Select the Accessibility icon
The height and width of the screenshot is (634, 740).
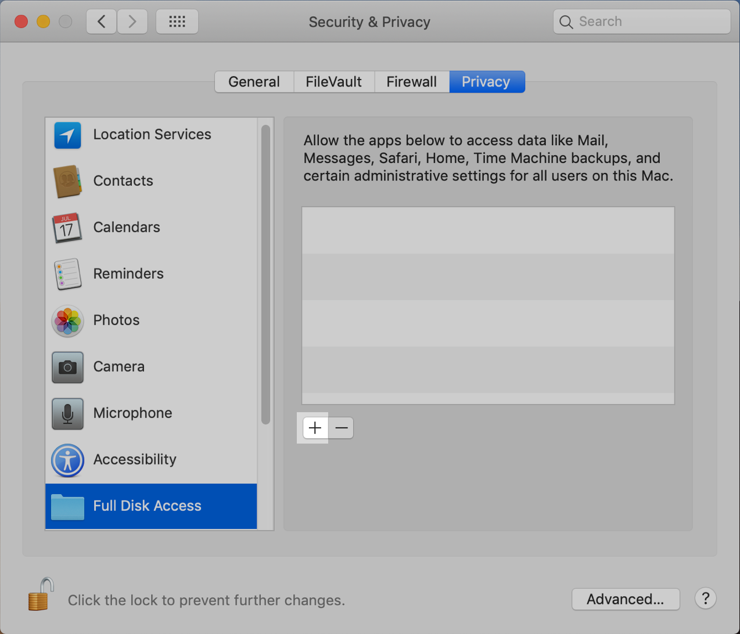(67, 460)
